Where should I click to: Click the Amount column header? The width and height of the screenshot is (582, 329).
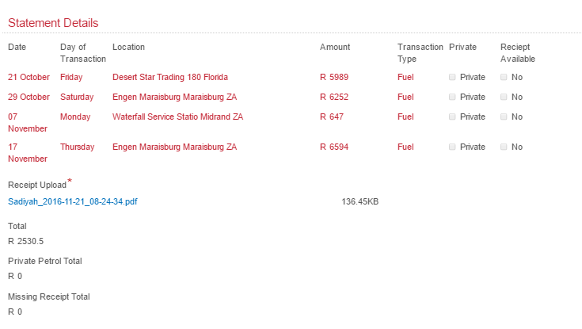[335, 48]
